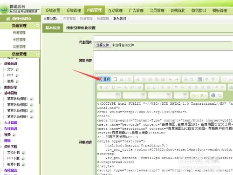Insert a numbered list
The height and width of the screenshot is (175, 233).
[x=149, y=87]
